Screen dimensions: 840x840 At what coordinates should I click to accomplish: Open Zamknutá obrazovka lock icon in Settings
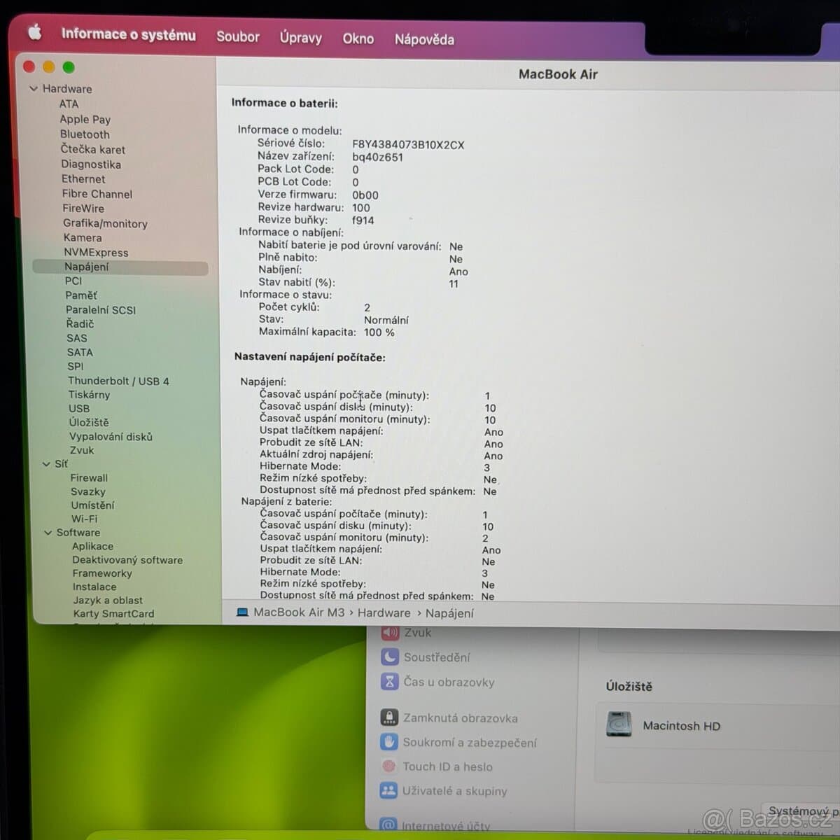pos(389,717)
